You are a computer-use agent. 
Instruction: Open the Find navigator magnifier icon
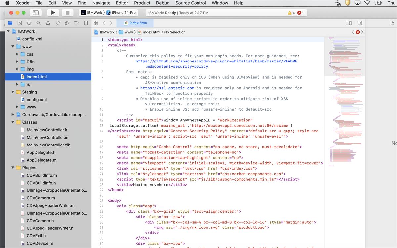(x=38, y=23)
